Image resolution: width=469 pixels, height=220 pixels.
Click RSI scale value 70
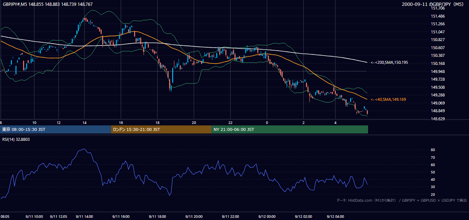433,157
